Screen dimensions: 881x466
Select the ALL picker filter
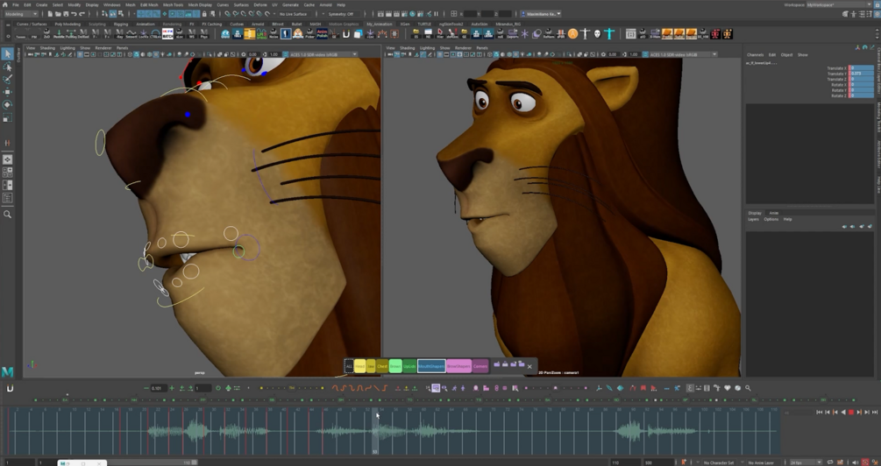coord(349,366)
